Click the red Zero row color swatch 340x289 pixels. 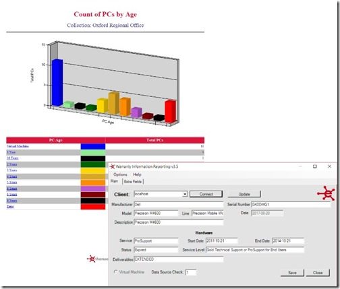[x=93, y=207]
